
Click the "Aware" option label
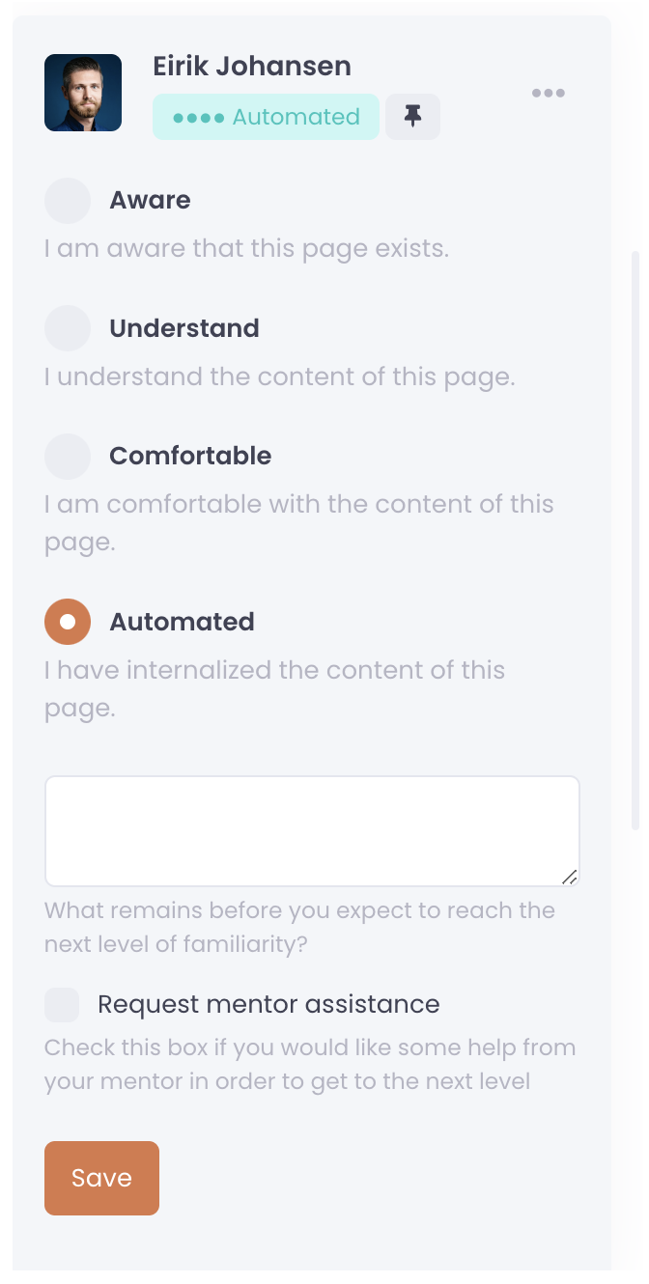click(x=150, y=201)
